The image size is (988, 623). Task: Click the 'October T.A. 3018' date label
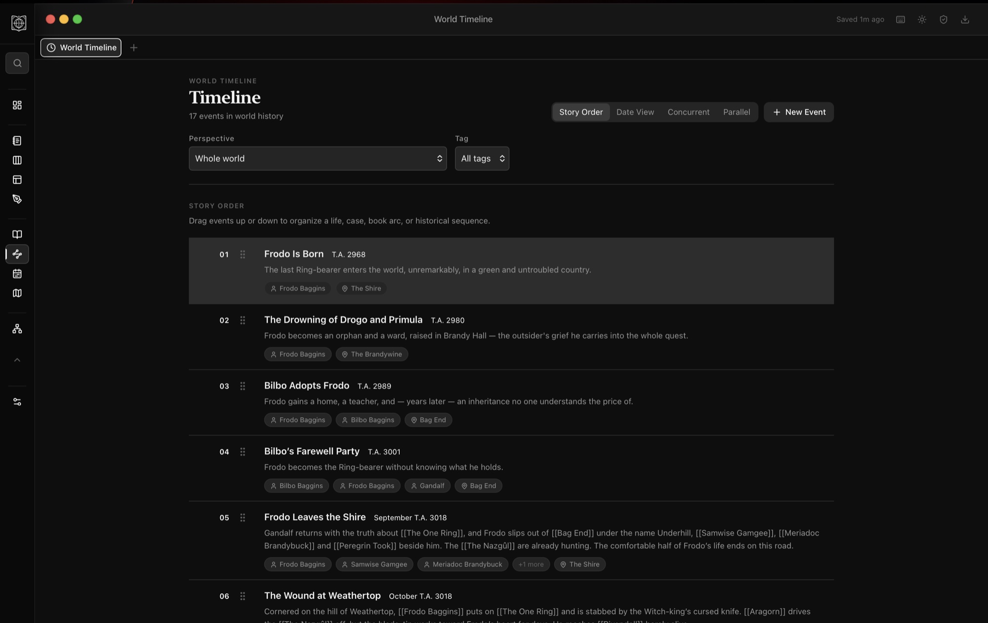click(x=420, y=596)
